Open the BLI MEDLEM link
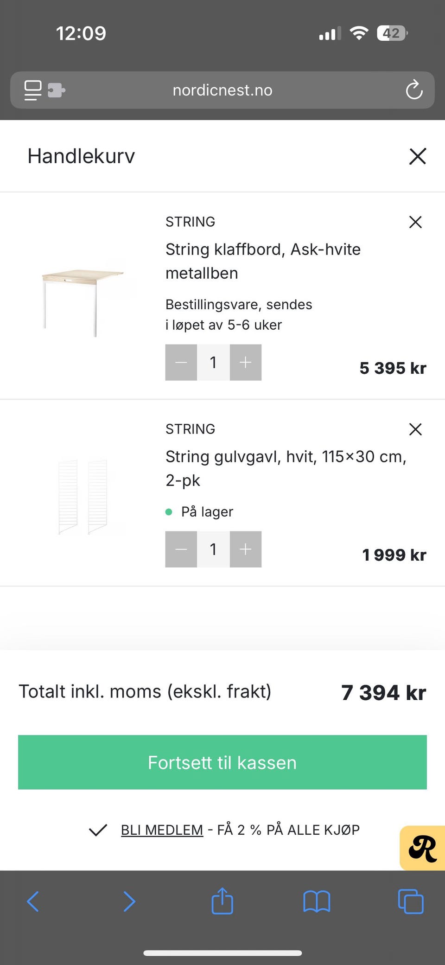This screenshot has height=965, width=445. [x=162, y=830]
